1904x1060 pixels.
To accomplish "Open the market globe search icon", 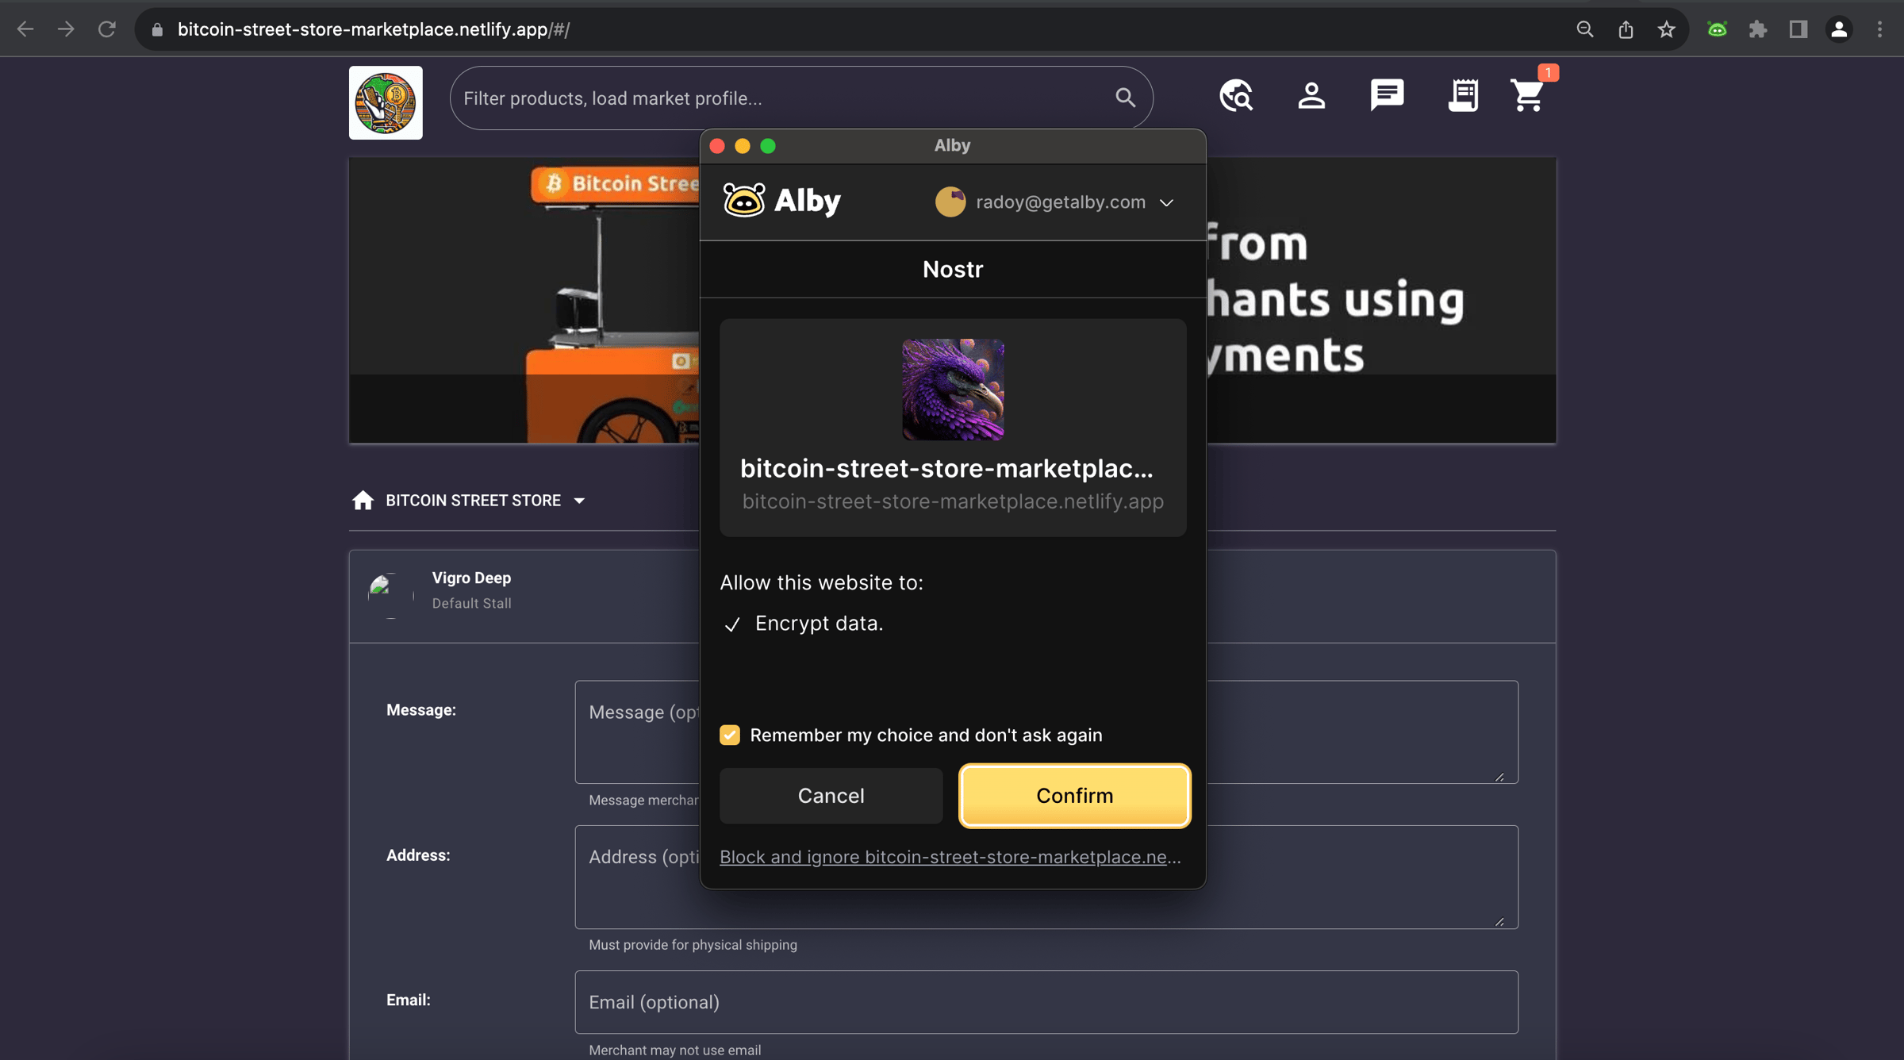I will [x=1236, y=96].
